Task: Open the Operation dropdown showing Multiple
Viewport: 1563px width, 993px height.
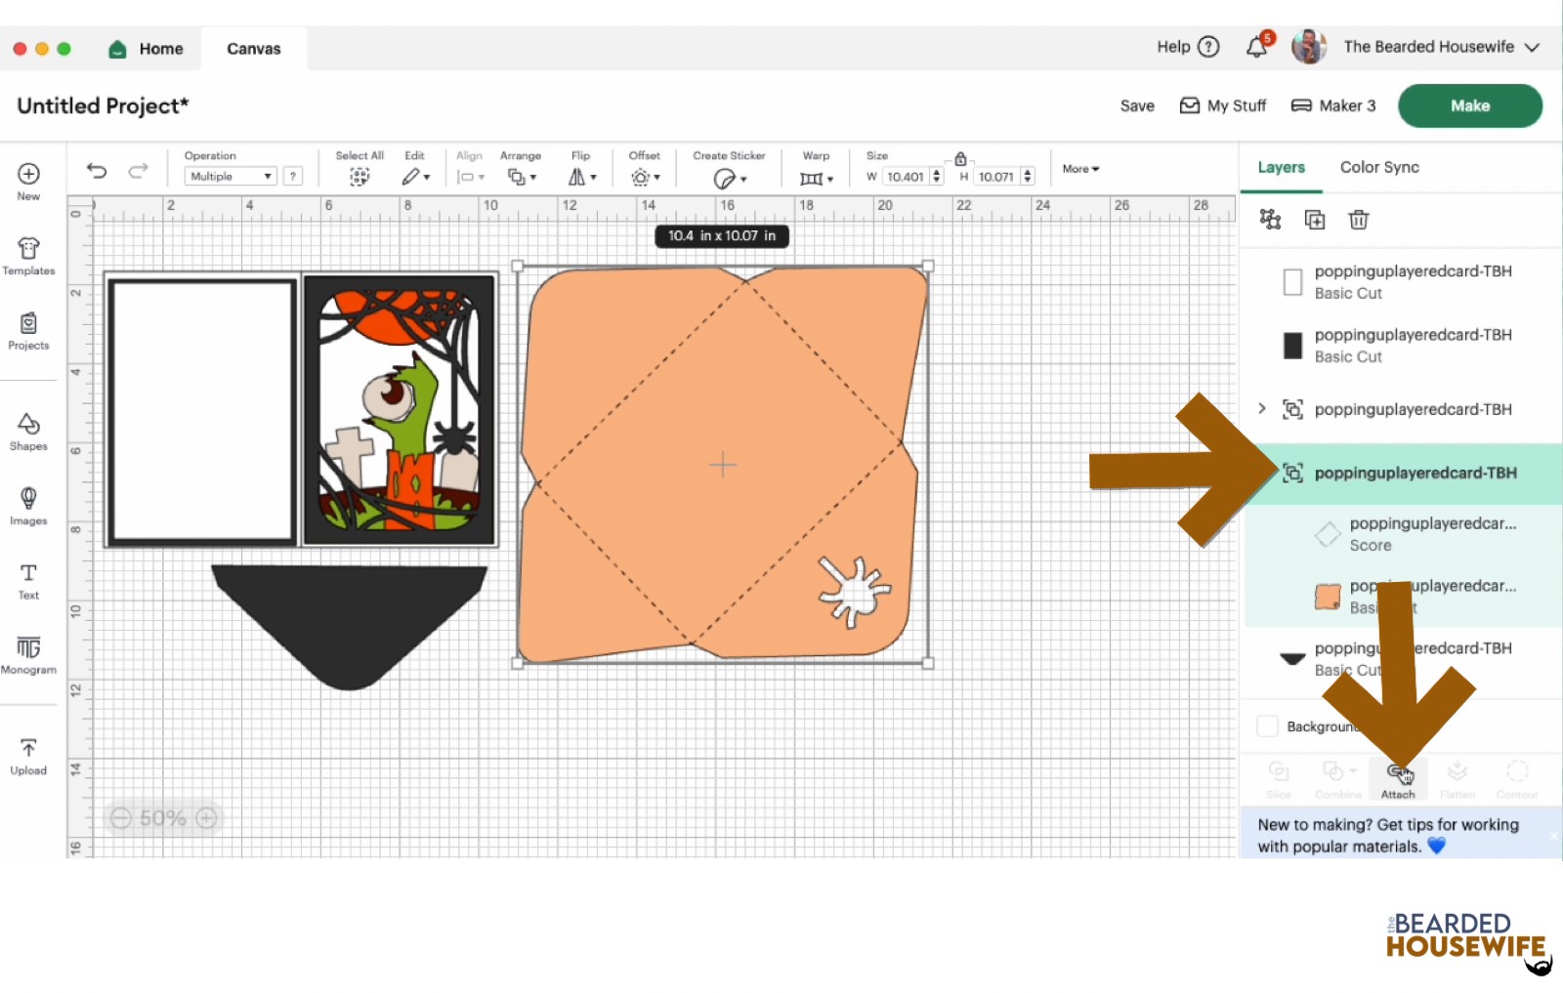Action: [x=230, y=176]
